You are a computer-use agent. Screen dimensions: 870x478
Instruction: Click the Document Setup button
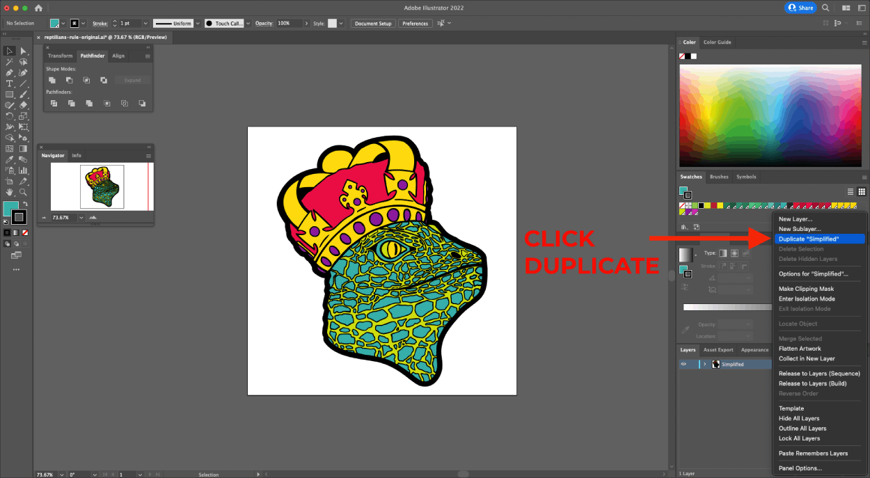coord(373,23)
